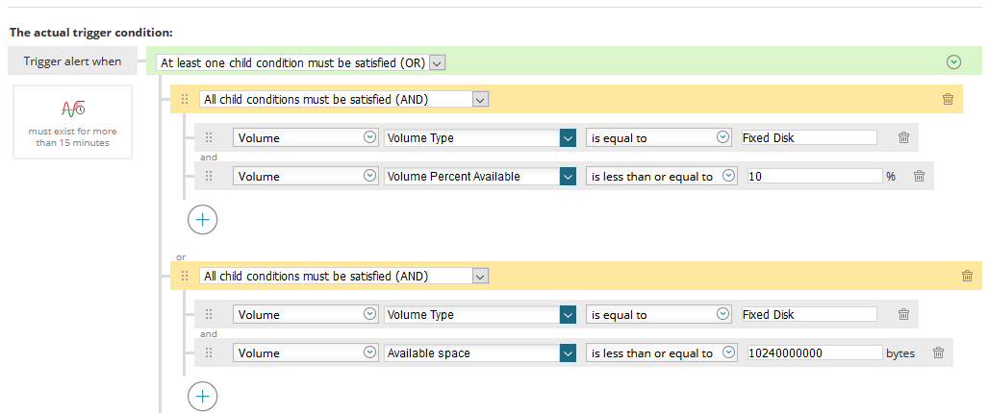Image resolution: width=988 pixels, height=413 pixels.
Task: Click the alert duration waveform icon
Action: [x=72, y=109]
